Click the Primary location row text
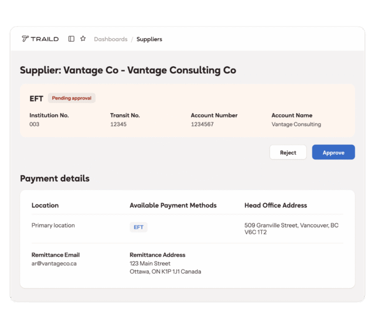 [53, 225]
